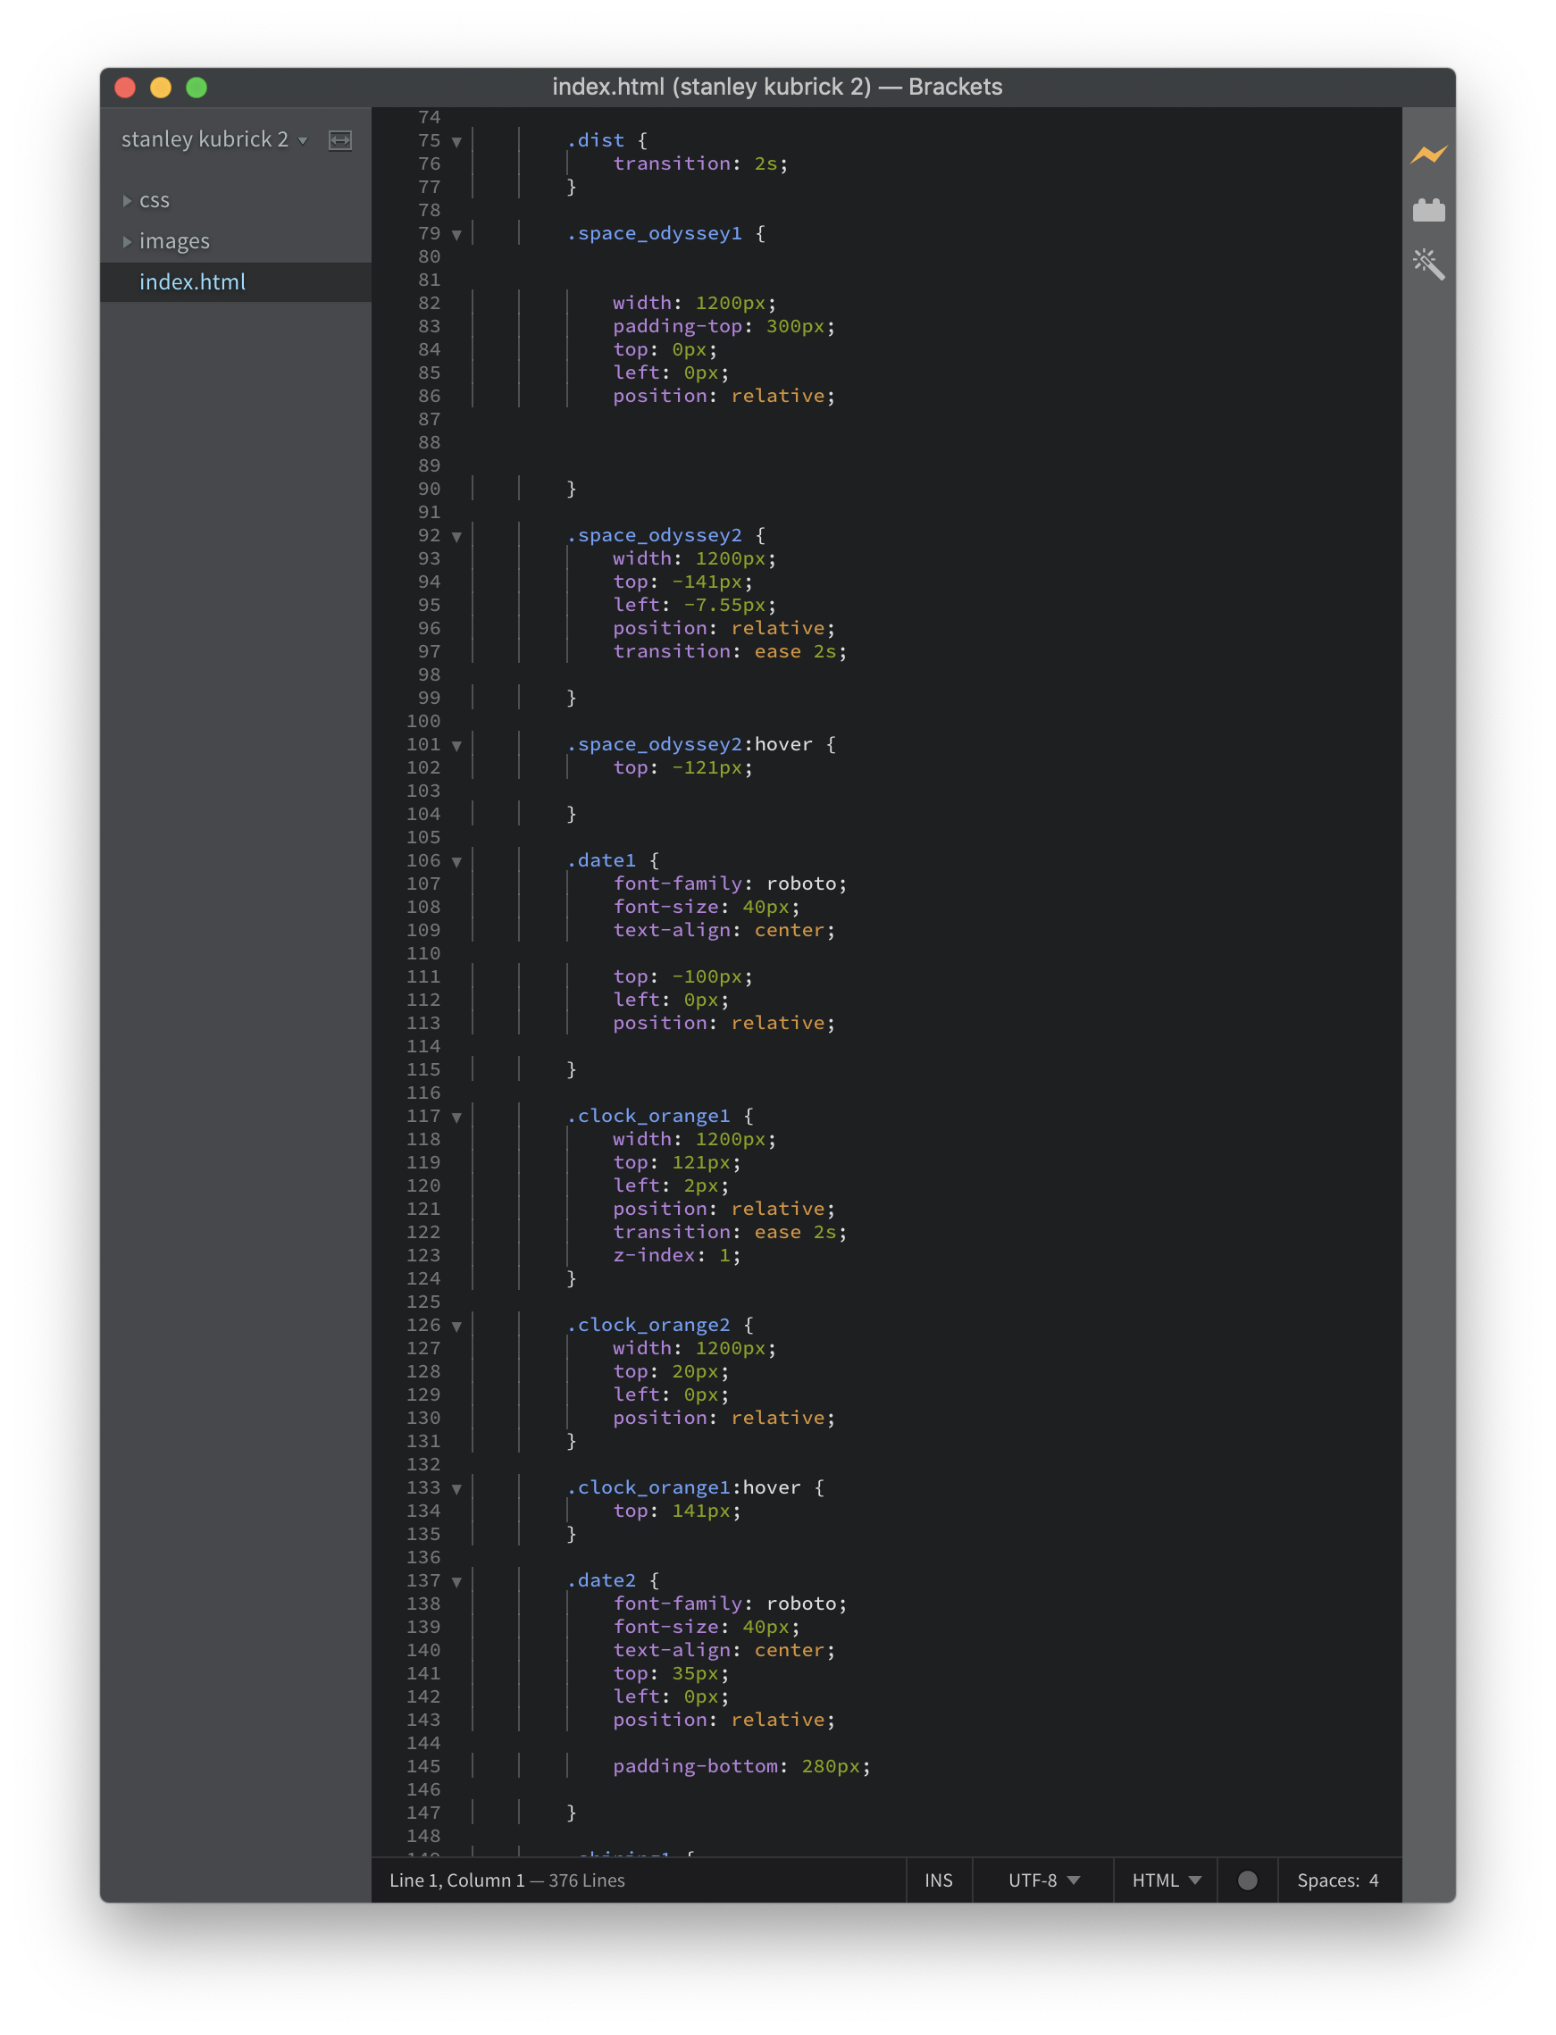Click the magic wand beautify icon
The height and width of the screenshot is (2035, 1556).
pos(1428,265)
